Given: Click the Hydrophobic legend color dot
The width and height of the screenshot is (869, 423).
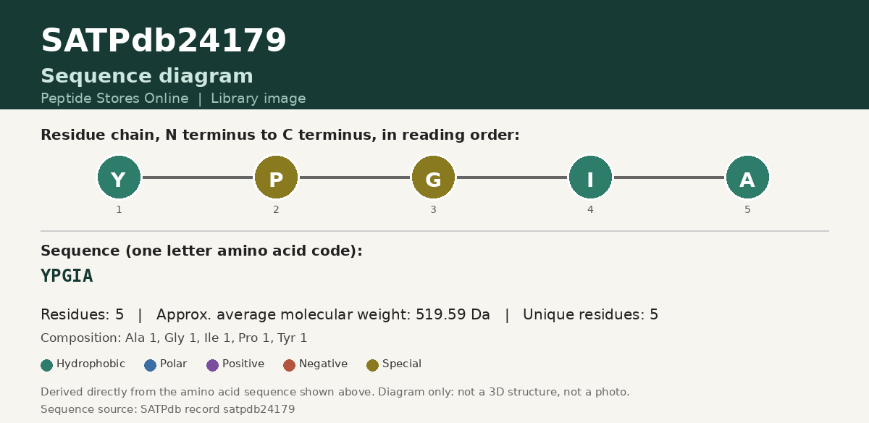Looking at the screenshot, I should (x=47, y=365).
